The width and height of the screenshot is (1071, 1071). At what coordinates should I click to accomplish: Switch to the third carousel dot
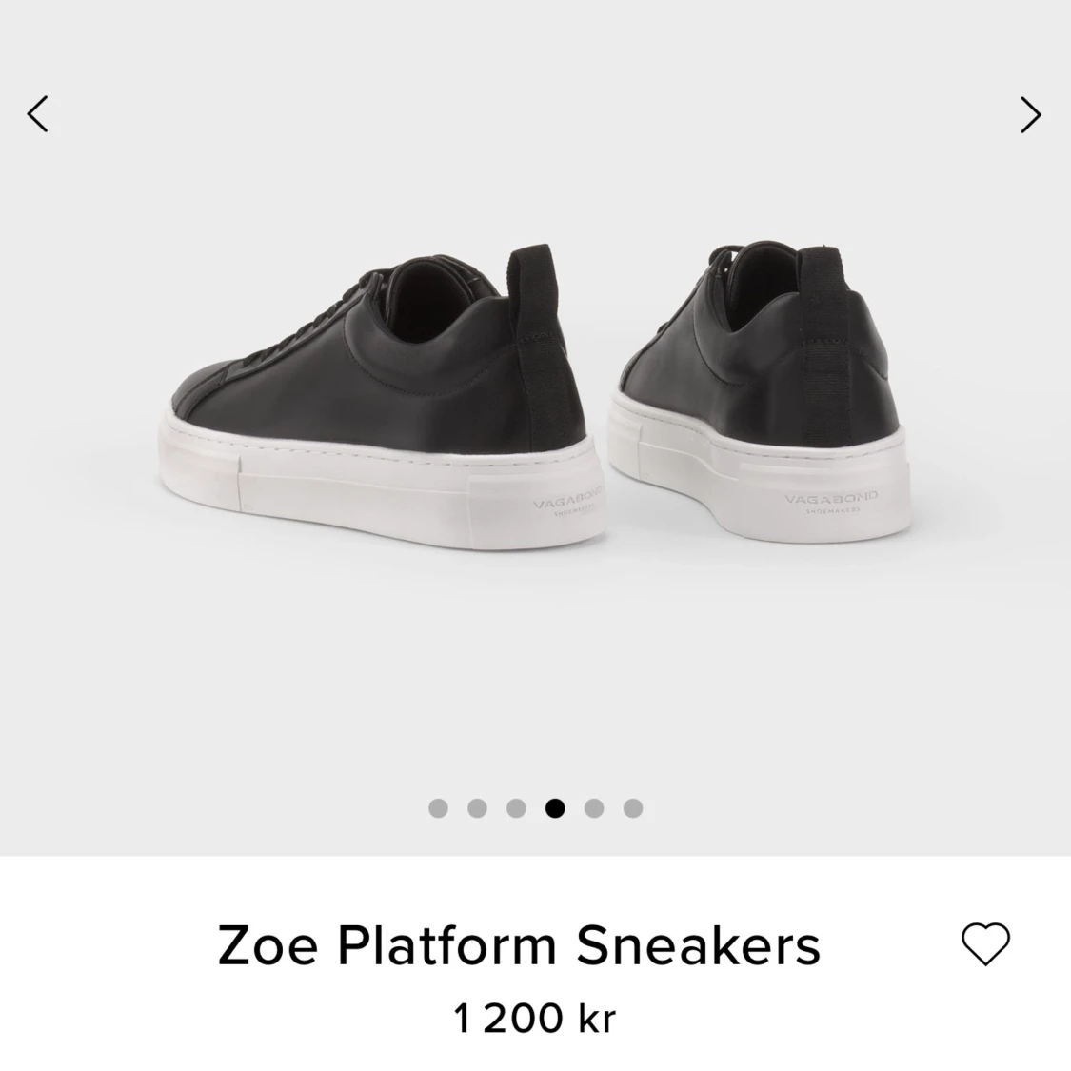coord(516,808)
